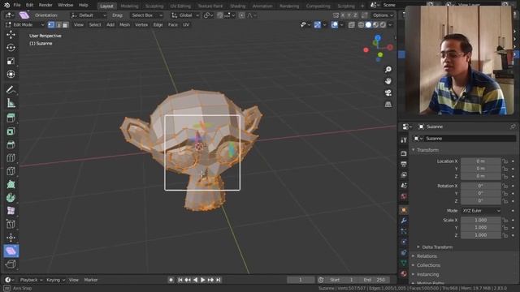Expand the Delta Transform panel
Screen dimensions: 520x292
[437, 247]
